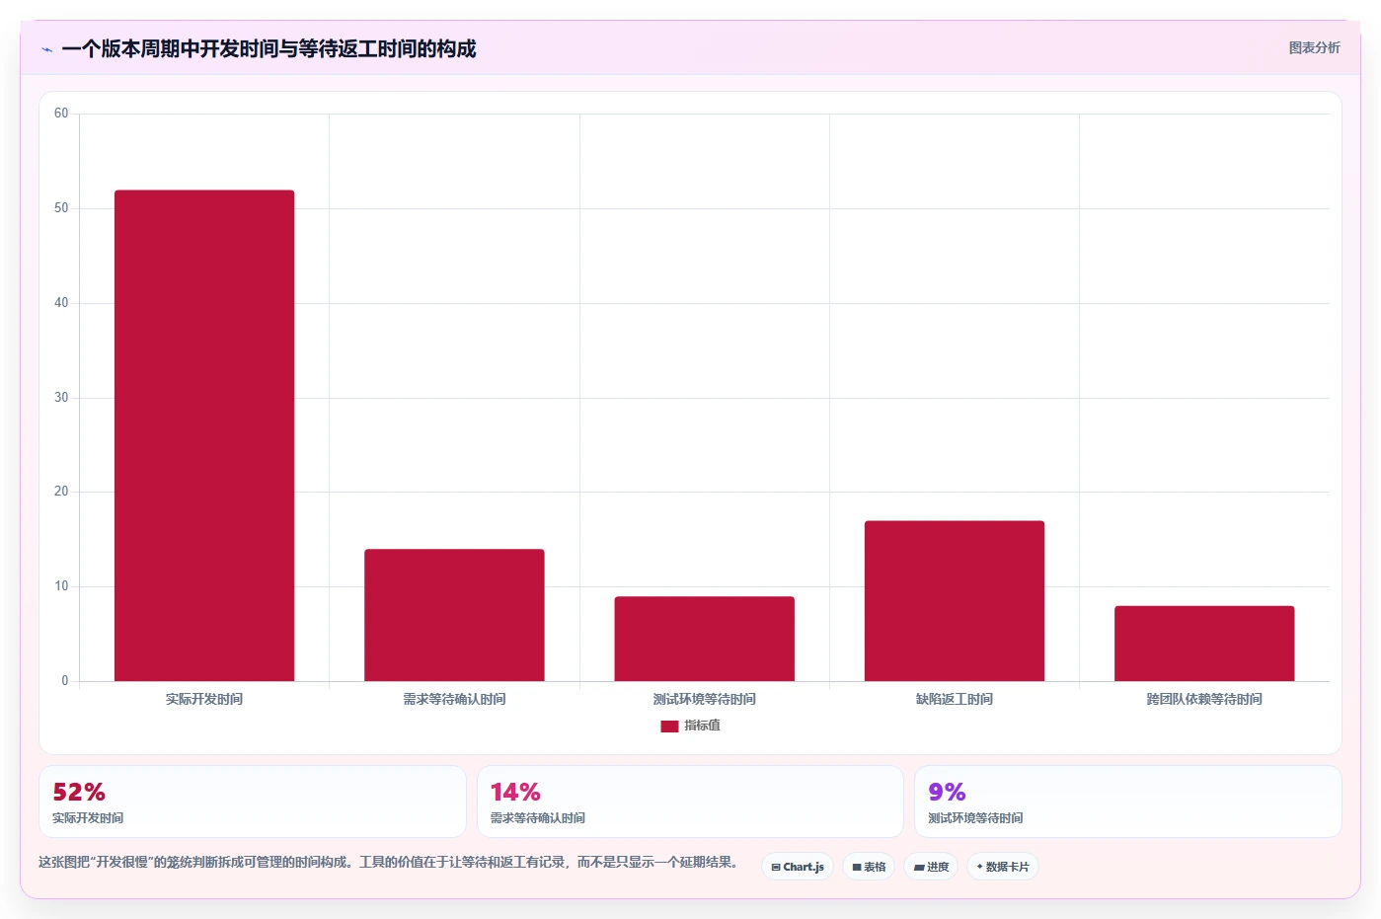The image size is (1381, 919).
Task: Click the 52% stat card value
Action: 79,793
